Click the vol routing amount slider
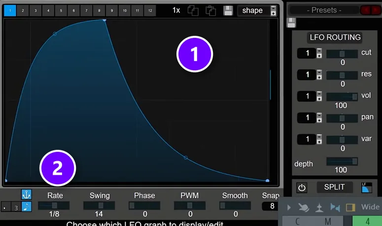 coord(342,97)
